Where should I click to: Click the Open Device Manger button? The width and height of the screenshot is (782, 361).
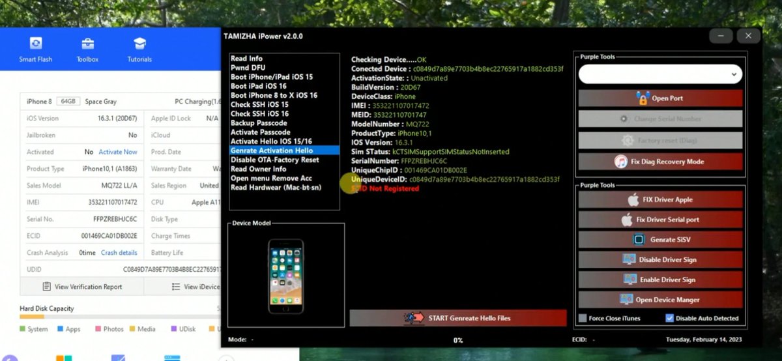(x=660, y=300)
